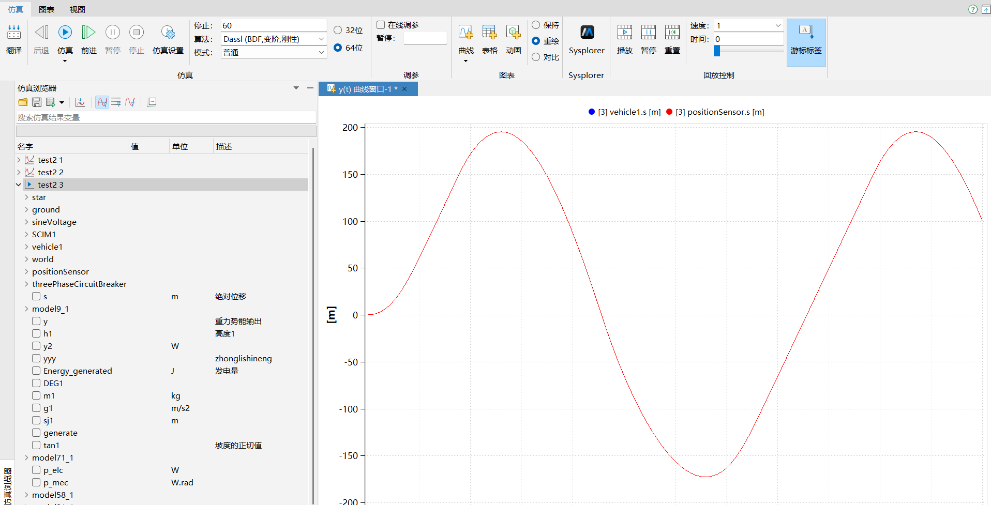This screenshot has height=505, width=991.
Task: Click the 名字 column header
Action: coord(72,146)
